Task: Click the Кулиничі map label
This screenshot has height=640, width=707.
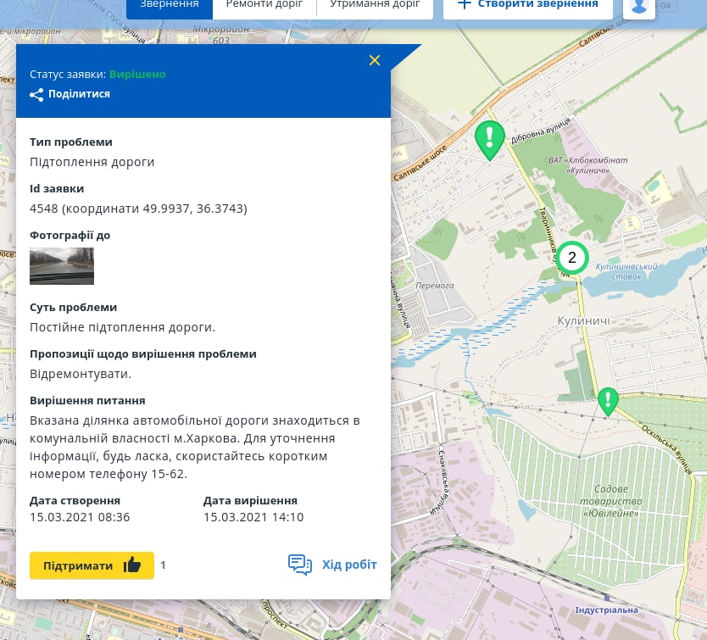Action: coord(583,320)
